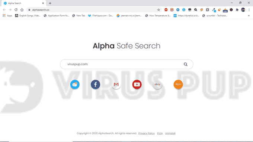253x142 pixels.
Task: Open the orange Amazon shortcut
Action: pyautogui.click(x=178, y=84)
